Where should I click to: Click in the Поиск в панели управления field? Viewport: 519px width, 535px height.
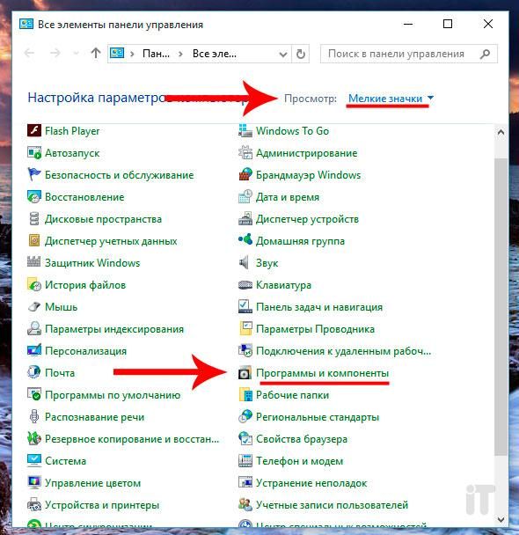pos(408,54)
